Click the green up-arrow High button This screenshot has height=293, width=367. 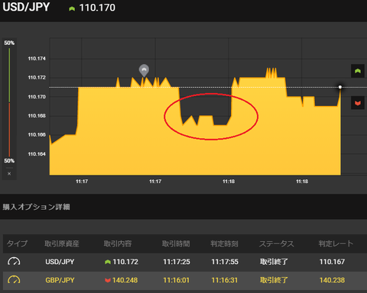point(358,71)
